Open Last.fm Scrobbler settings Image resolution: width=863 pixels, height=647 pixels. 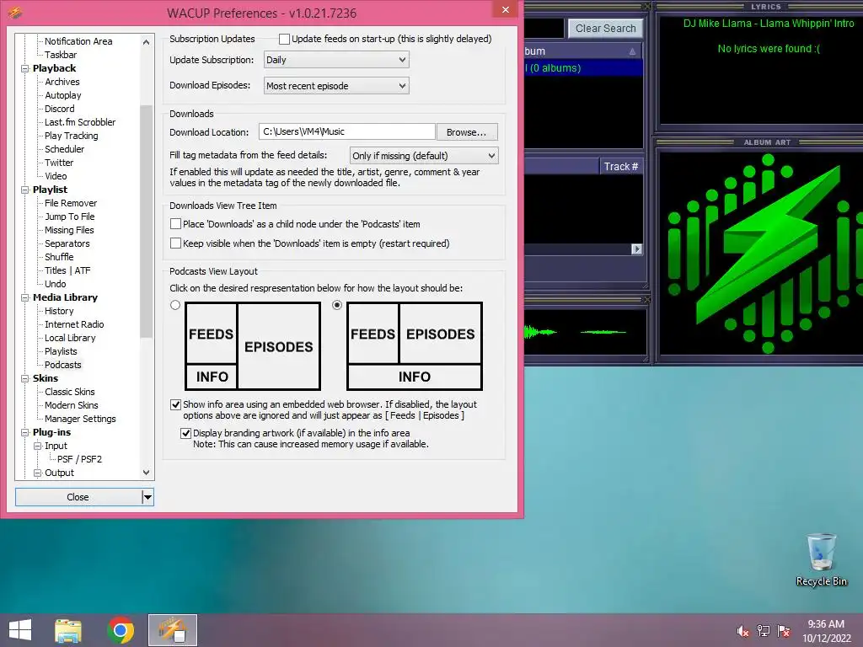(x=80, y=122)
